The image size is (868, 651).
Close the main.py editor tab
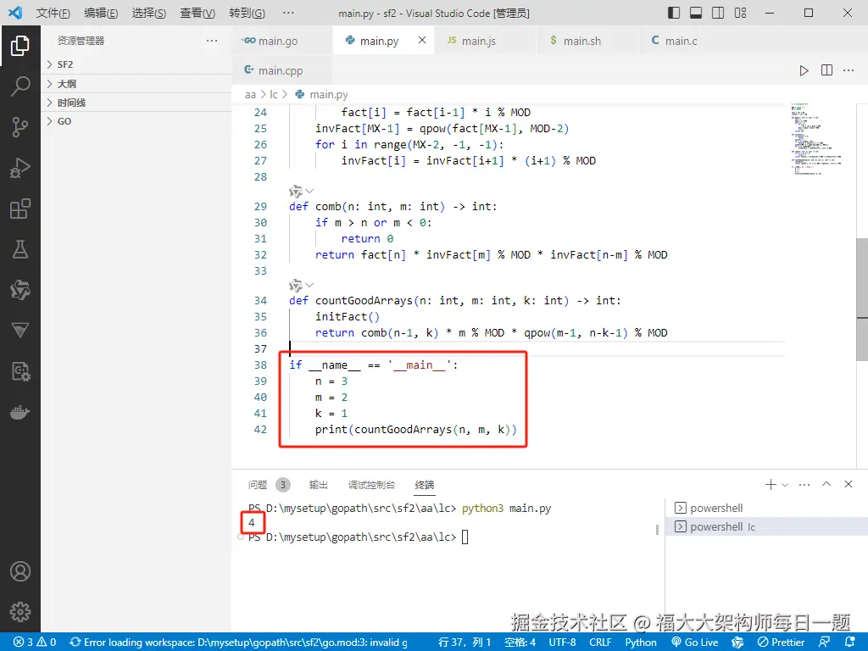(x=422, y=40)
